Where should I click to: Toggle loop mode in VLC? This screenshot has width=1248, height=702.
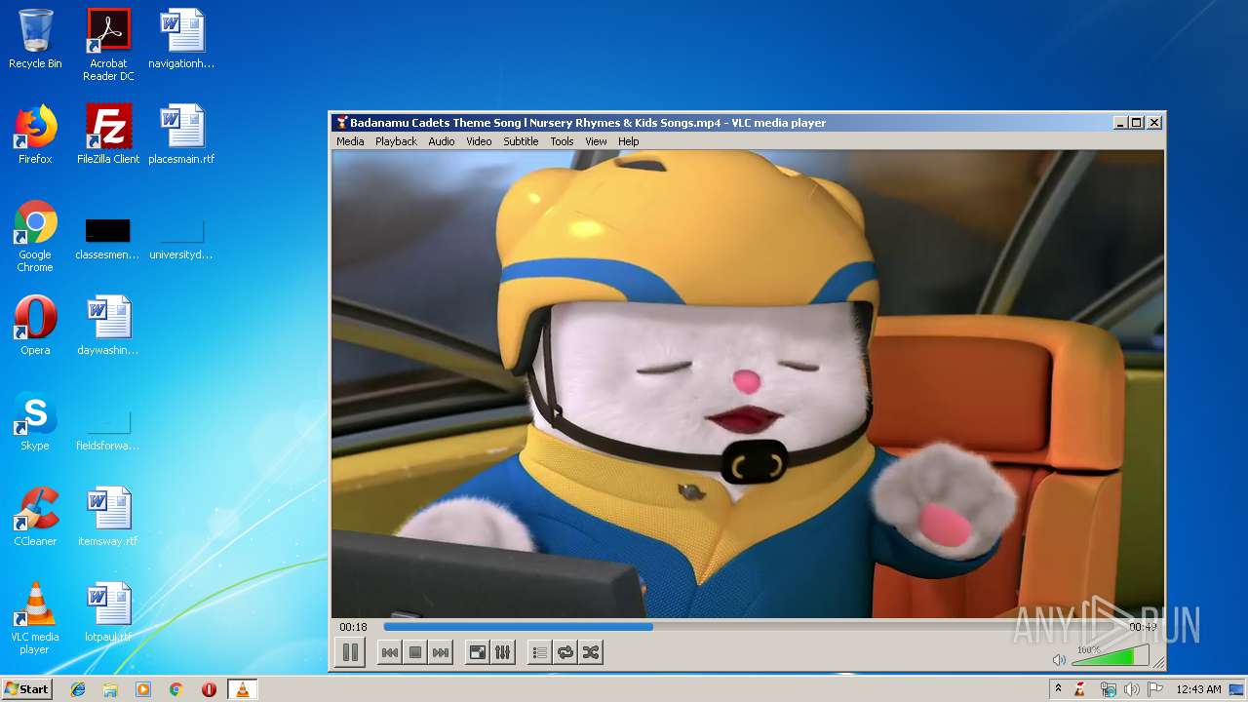(565, 652)
